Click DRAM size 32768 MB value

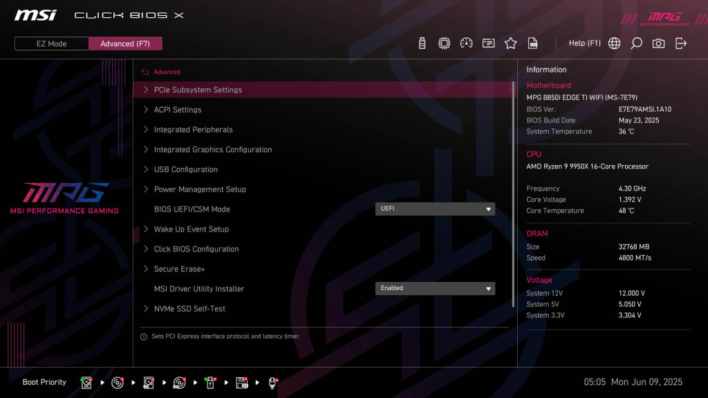pos(633,247)
